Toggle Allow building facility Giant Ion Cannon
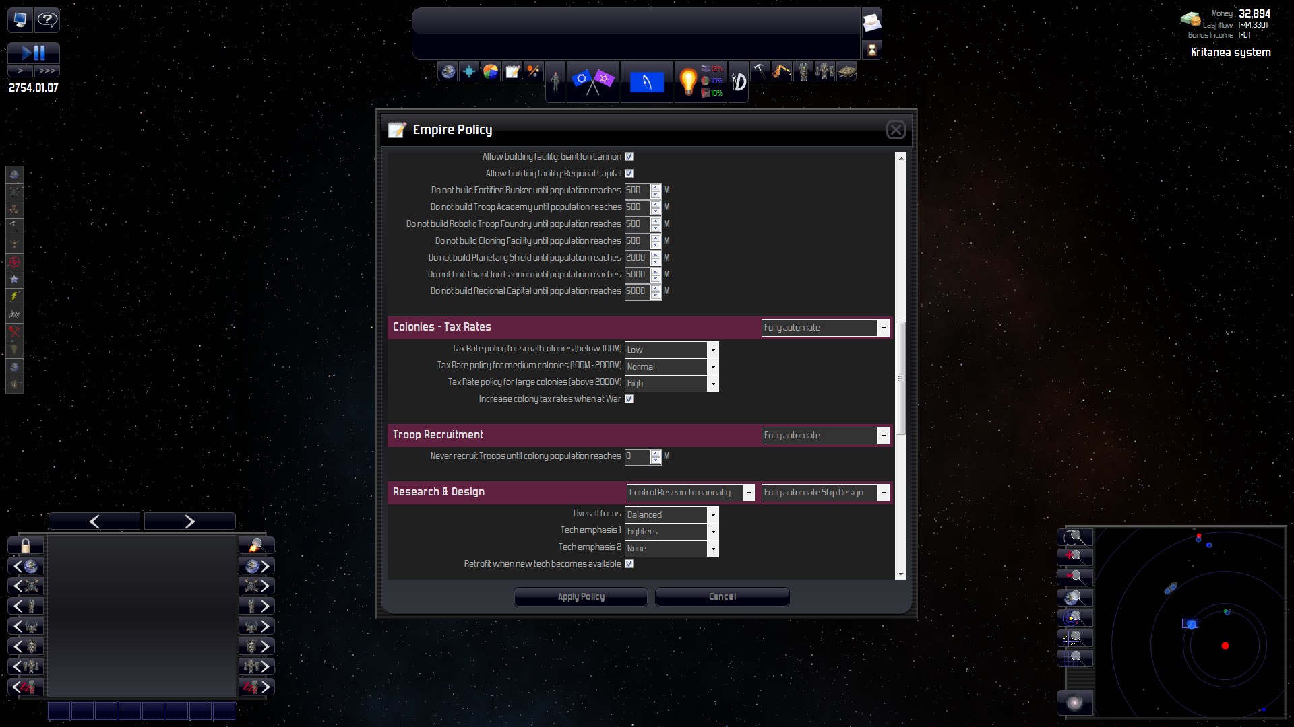 pos(629,156)
